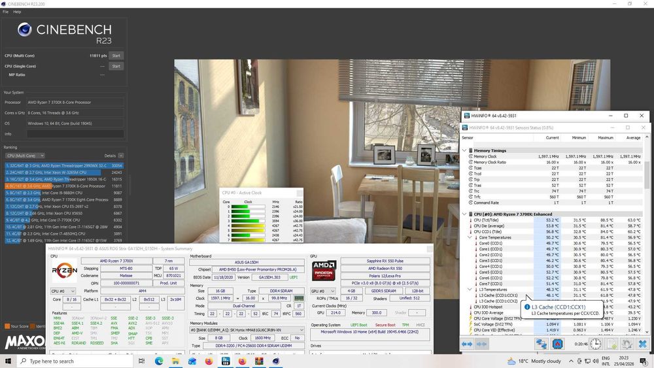Start the CPU Multi Core benchmark
654x368 pixels.
tap(116, 56)
